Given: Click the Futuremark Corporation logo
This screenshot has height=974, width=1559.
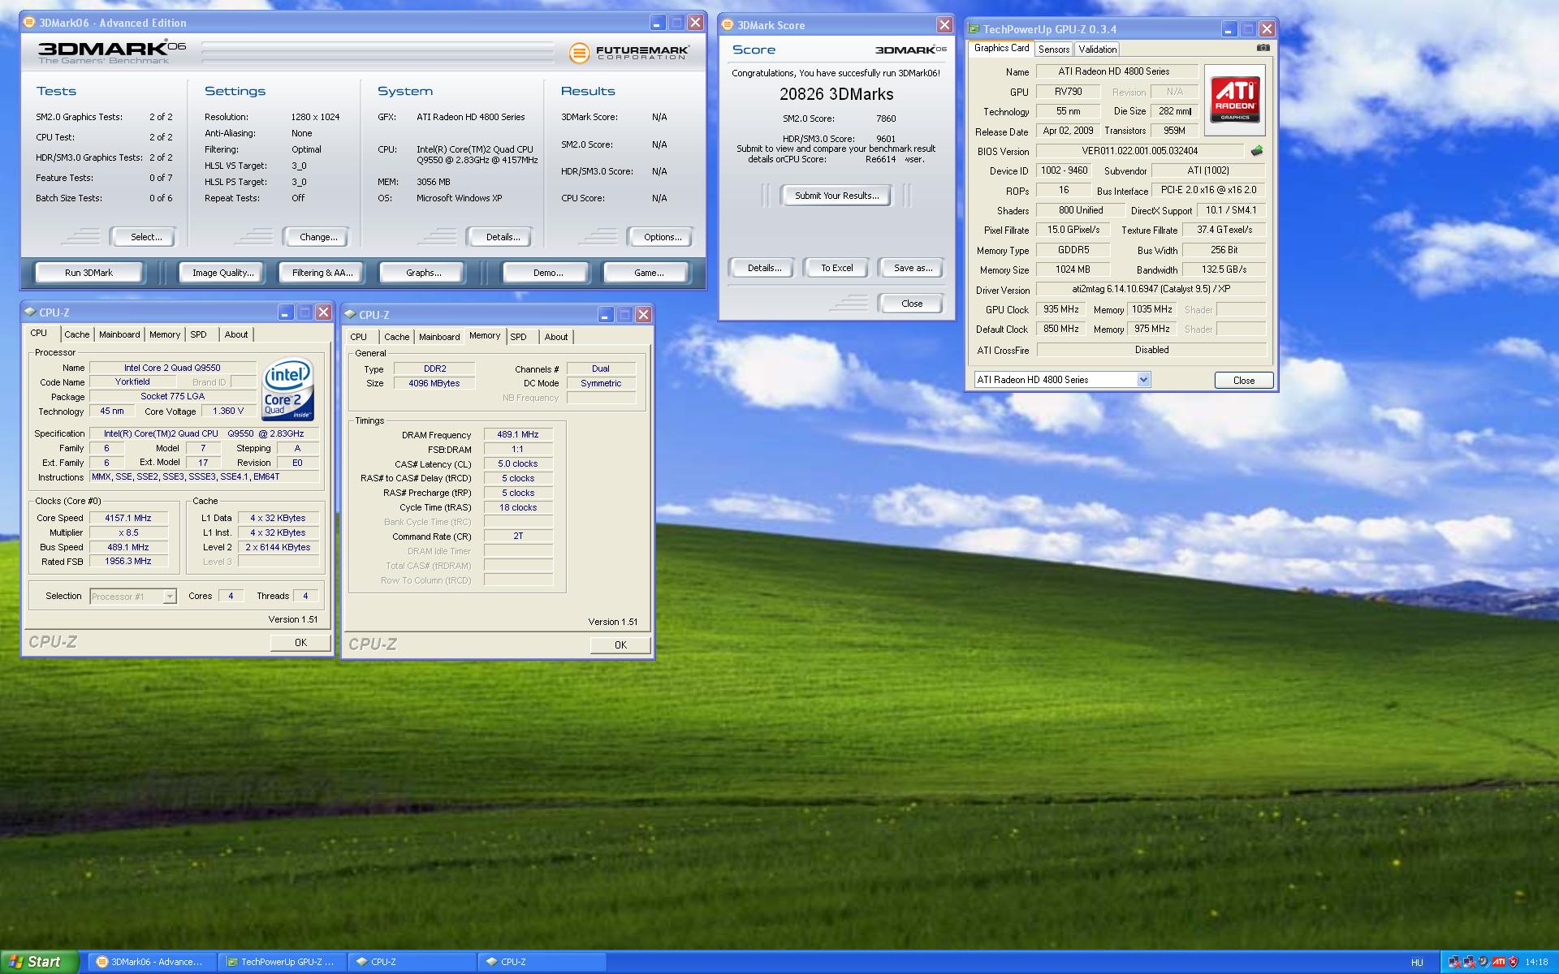Looking at the screenshot, I should 629,53.
